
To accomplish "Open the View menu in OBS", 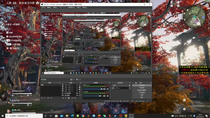I will click(55, 8).
